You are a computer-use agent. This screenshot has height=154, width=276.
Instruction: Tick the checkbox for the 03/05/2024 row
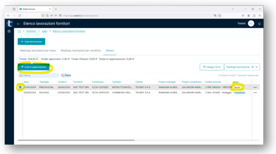(x=20, y=93)
